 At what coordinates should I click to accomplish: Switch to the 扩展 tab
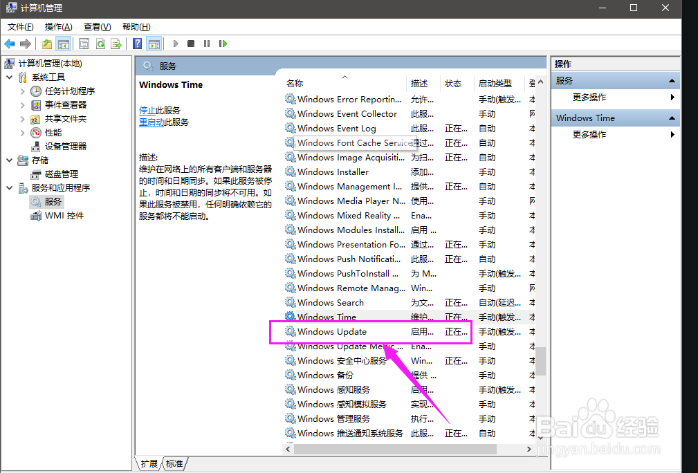(149, 463)
